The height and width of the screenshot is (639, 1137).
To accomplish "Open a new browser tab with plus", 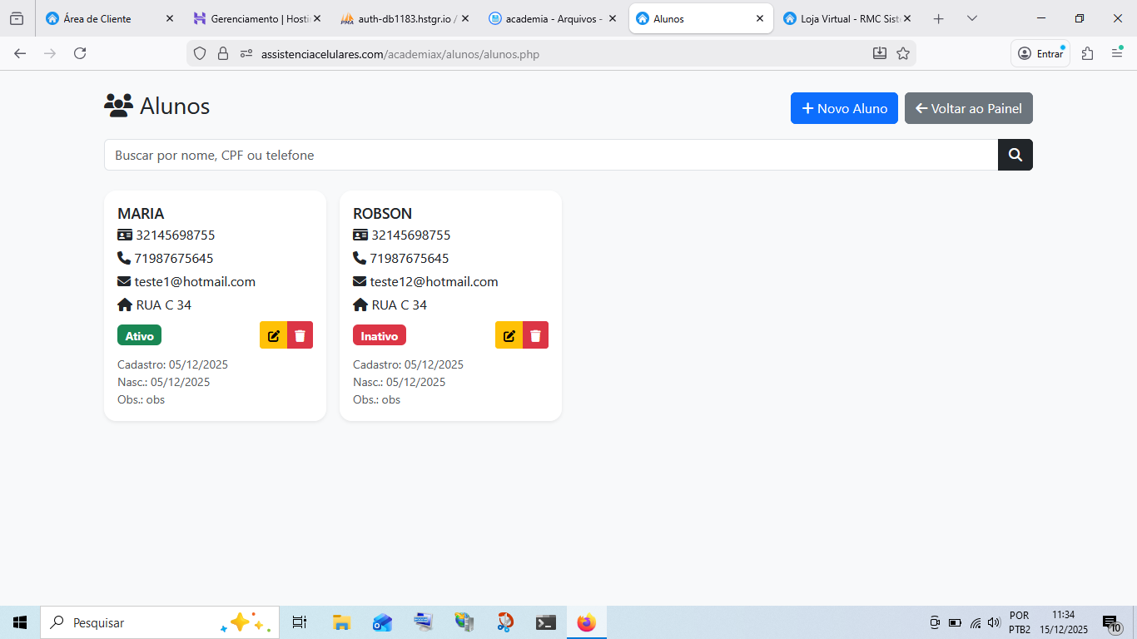I will pyautogui.click(x=939, y=18).
